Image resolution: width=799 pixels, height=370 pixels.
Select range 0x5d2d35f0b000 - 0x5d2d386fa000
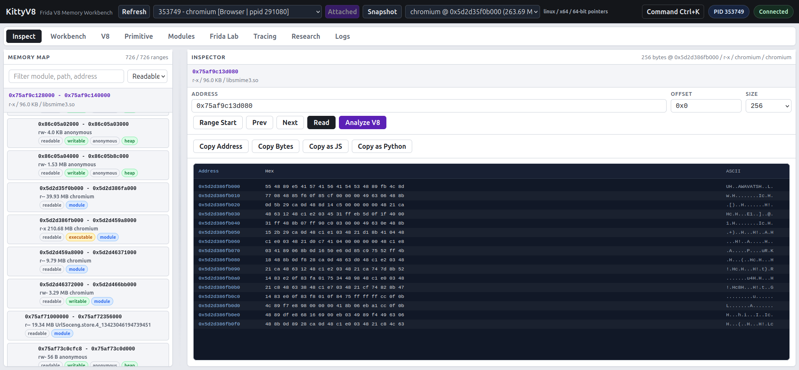pyautogui.click(x=88, y=197)
